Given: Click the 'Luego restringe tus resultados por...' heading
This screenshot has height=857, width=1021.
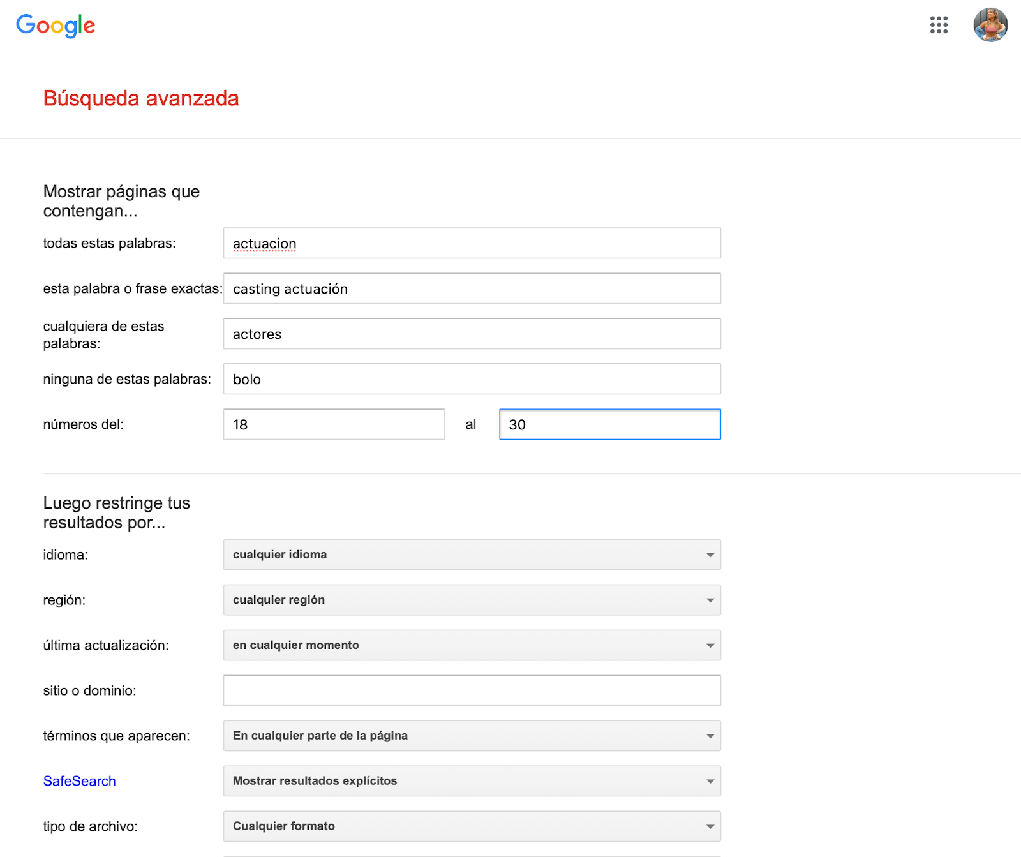Looking at the screenshot, I should click(117, 512).
